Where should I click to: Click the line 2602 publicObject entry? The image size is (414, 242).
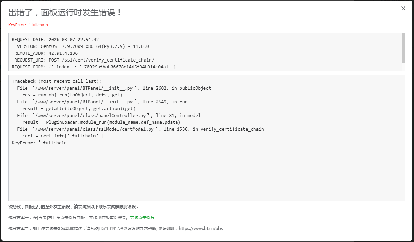(x=114, y=88)
